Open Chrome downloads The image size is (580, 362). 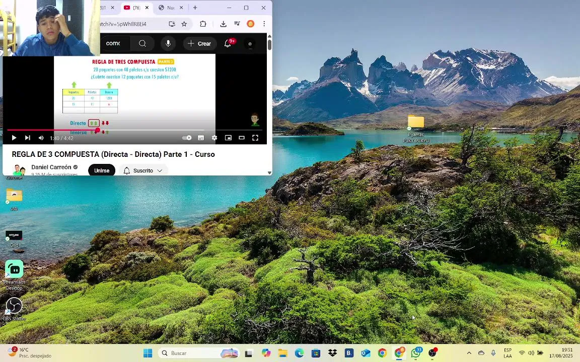coord(223,24)
